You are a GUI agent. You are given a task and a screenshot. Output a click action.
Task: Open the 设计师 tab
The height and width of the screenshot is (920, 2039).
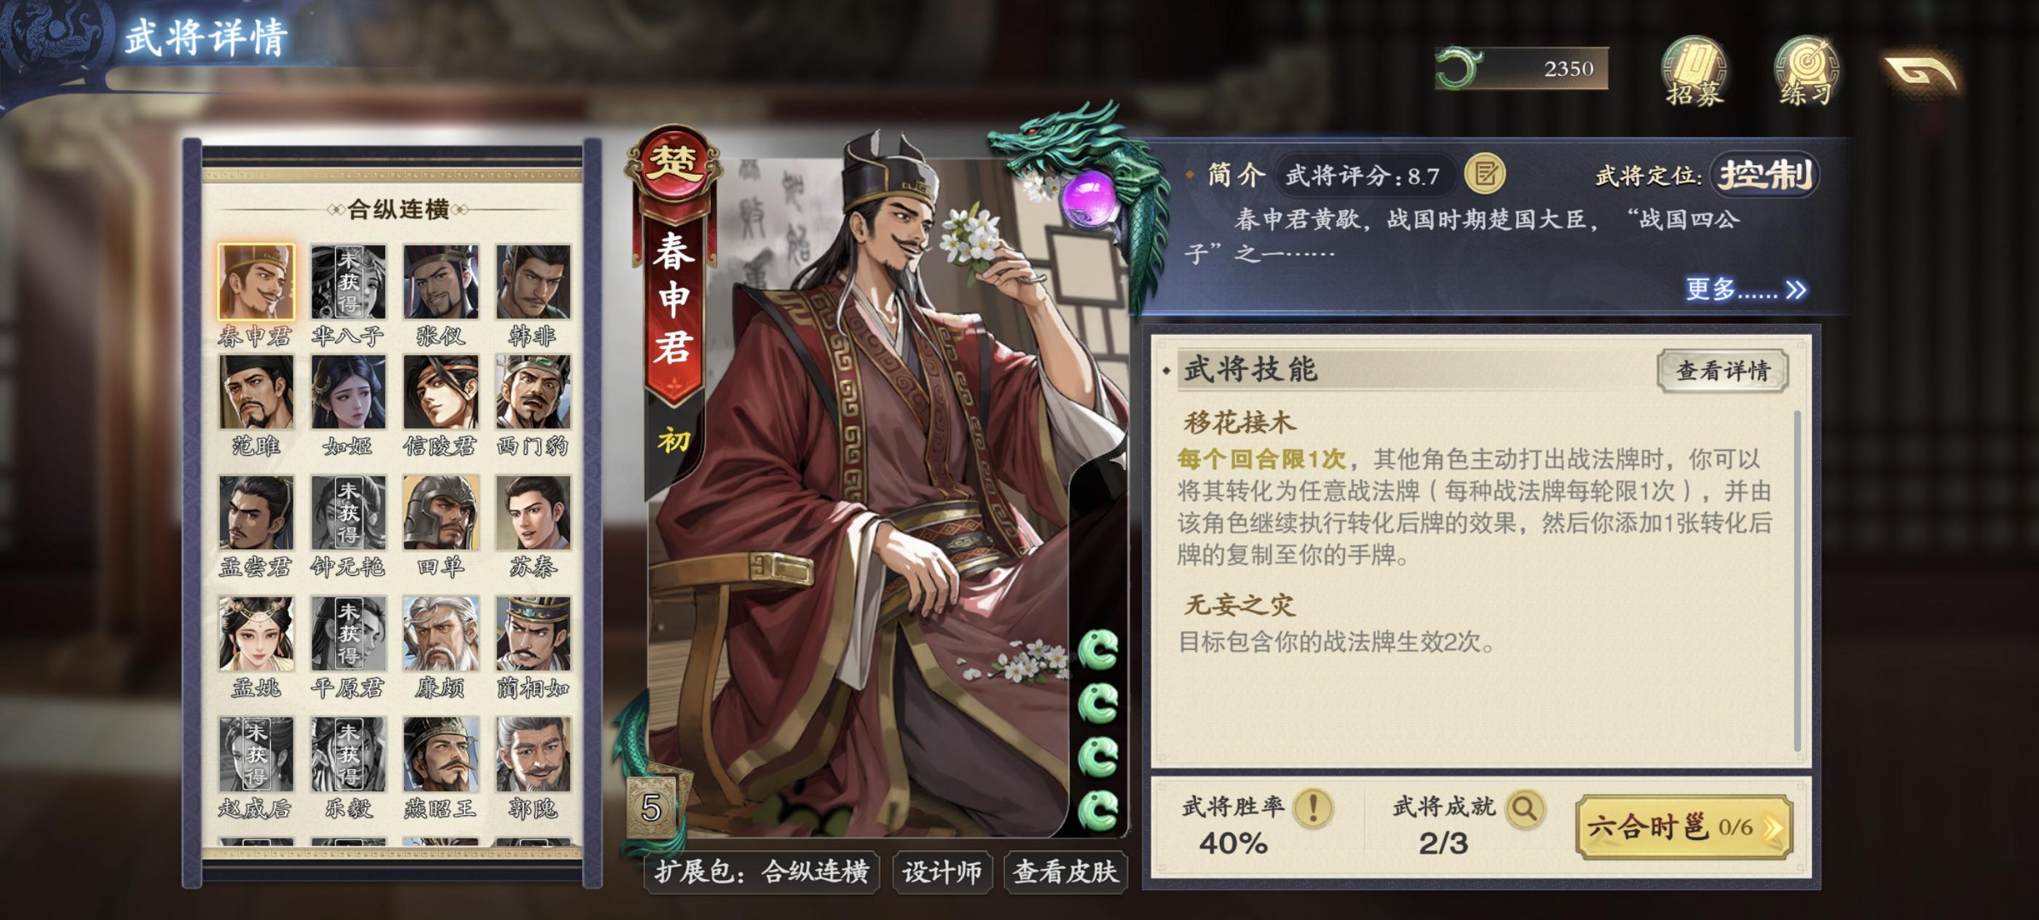[942, 872]
